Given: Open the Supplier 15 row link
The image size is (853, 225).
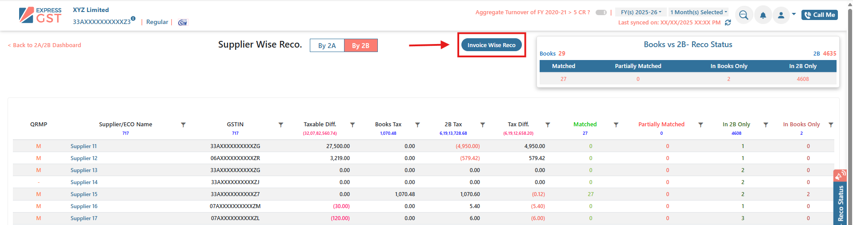Looking at the screenshot, I should click(84, 194).
